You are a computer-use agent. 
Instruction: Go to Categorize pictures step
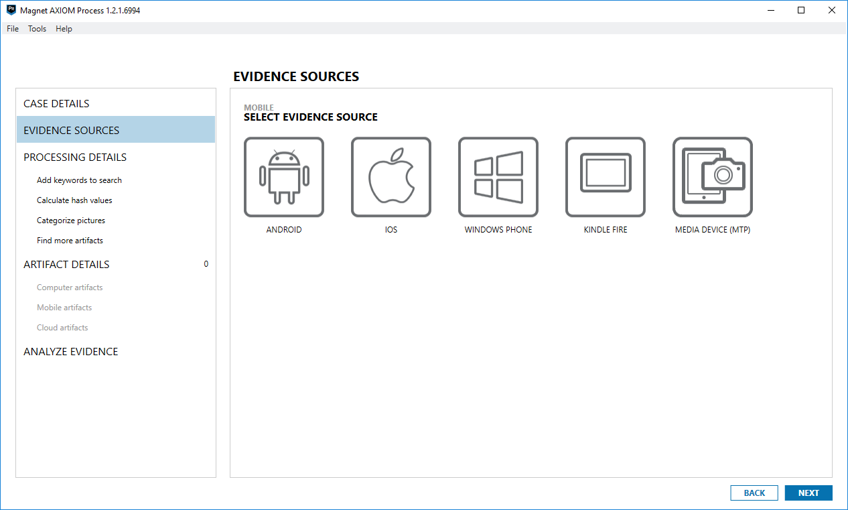coord(71,220)
